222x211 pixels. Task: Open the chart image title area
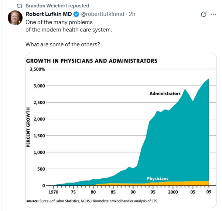coord(92,61)
